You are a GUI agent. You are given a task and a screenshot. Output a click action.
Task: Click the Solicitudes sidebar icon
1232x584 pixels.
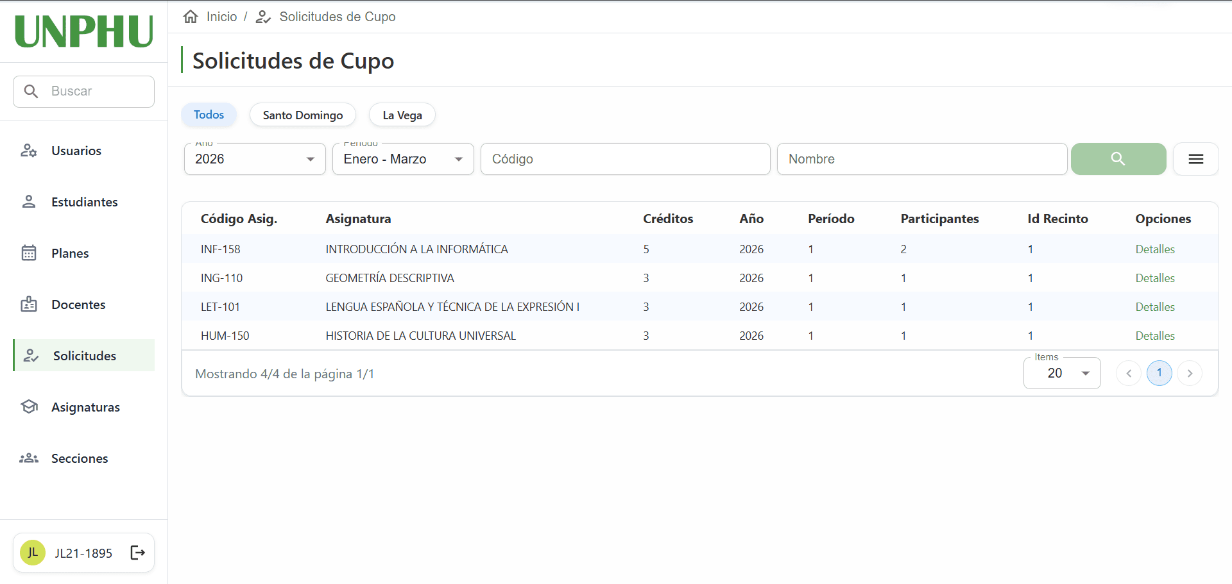pyautogui.click(x=31, y=355)
